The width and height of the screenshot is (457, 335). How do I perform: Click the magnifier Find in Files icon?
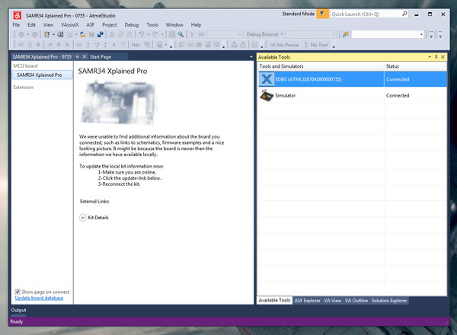[x=181, y=34]
